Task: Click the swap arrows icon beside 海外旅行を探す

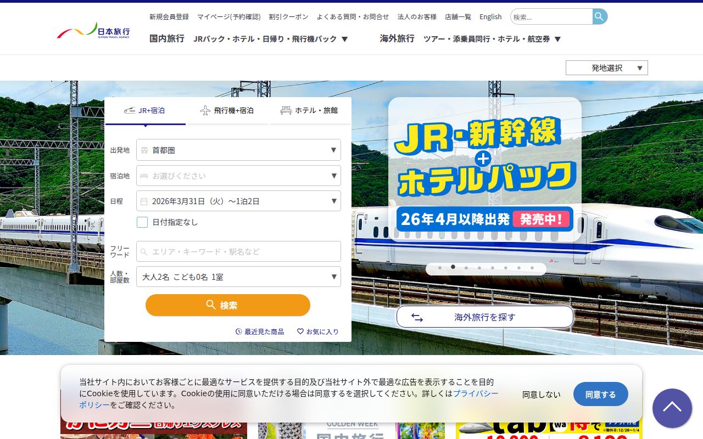Action: (x=417, y=317)
